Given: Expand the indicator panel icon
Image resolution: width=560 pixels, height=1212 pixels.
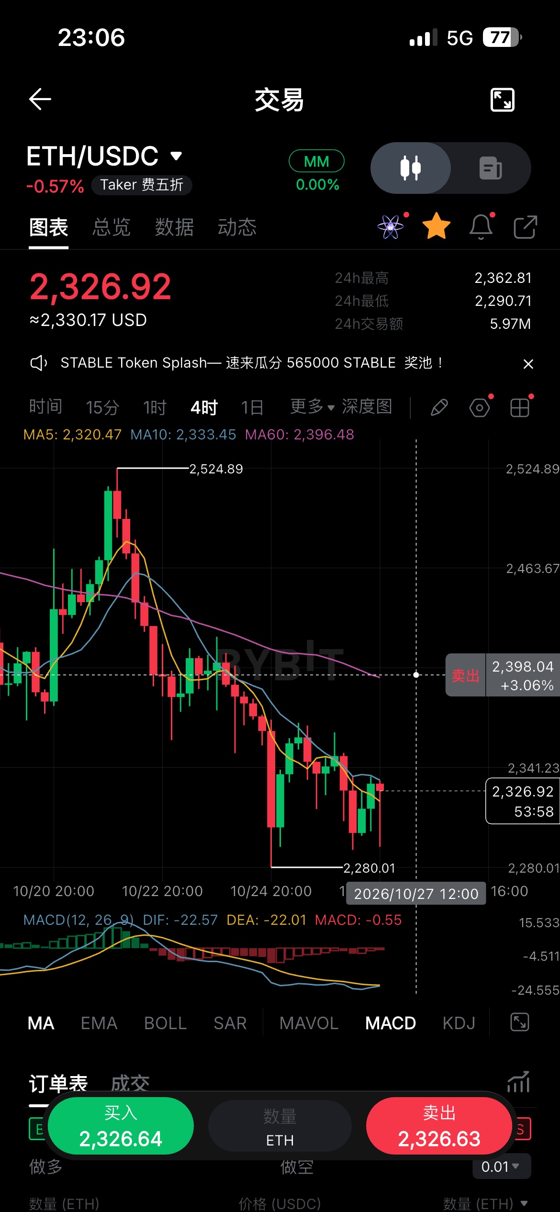Looking at the screenshot, I should 520,1022.
